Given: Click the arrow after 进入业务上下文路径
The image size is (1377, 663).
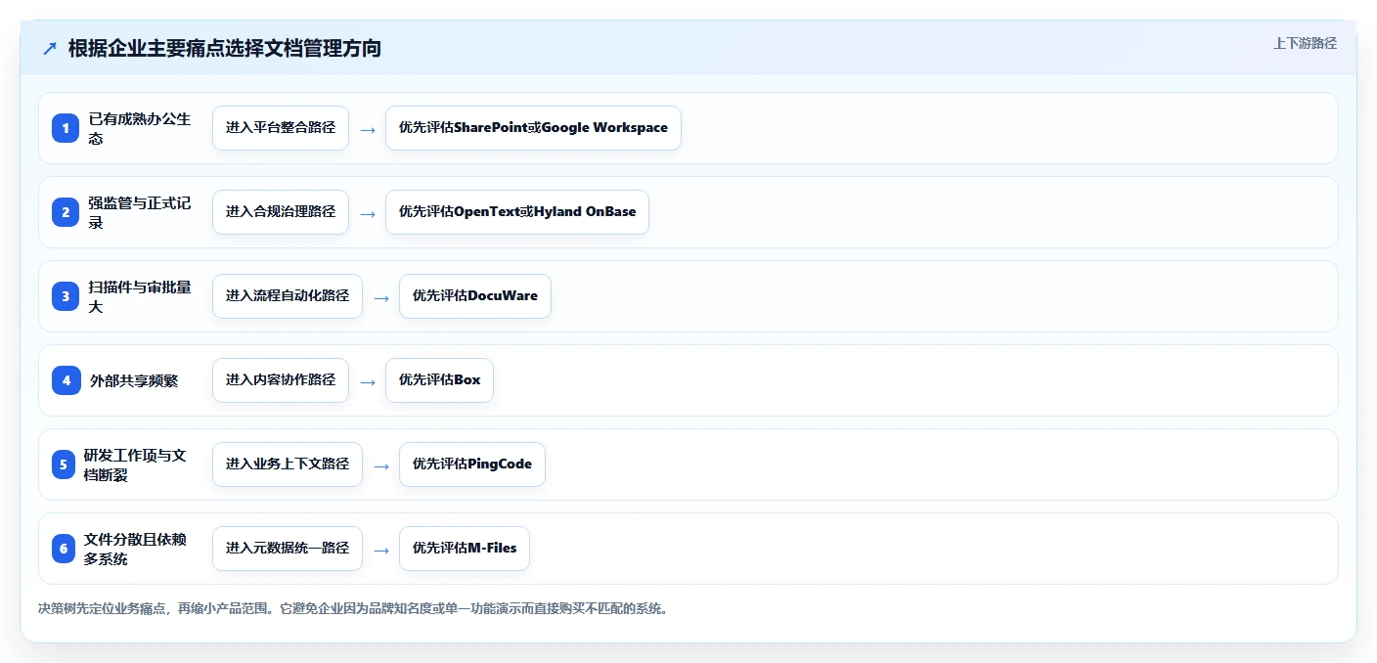Looking at the screenshot, I should [381, 465].
